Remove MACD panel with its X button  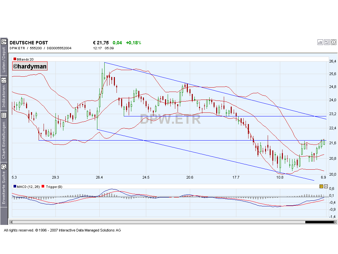326,187
